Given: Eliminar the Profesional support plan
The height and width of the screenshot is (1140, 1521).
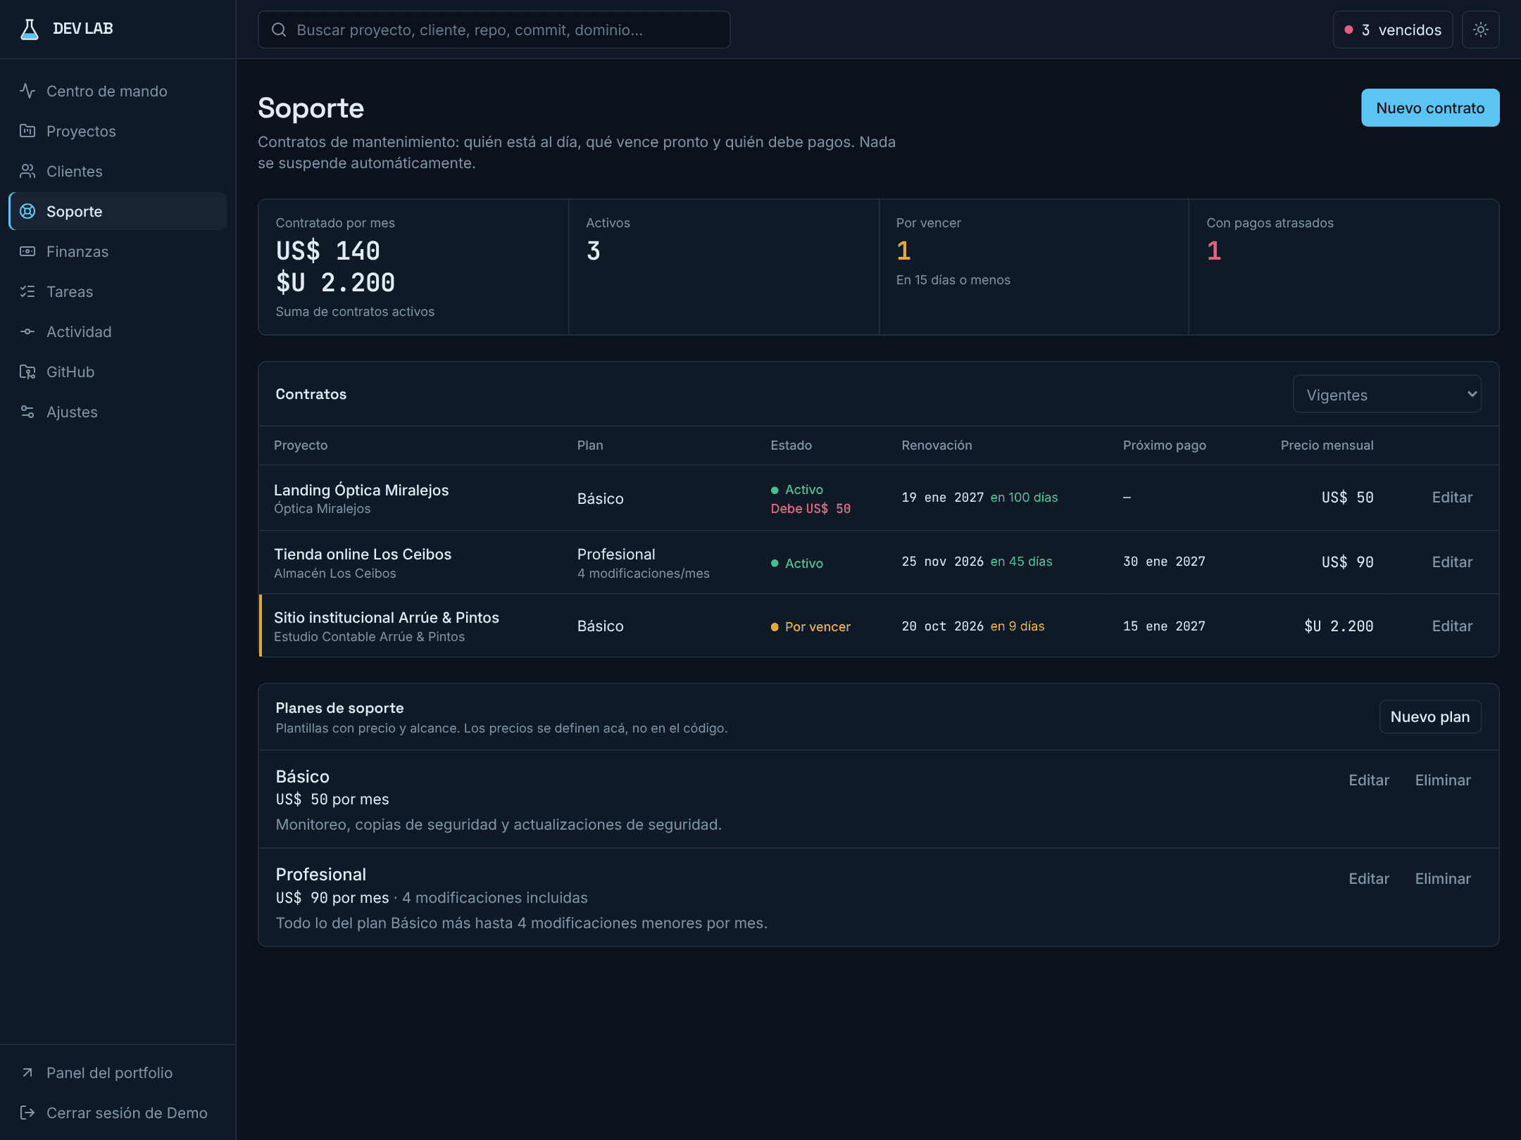Looking at the screenshot, I should click(1442, 879).
